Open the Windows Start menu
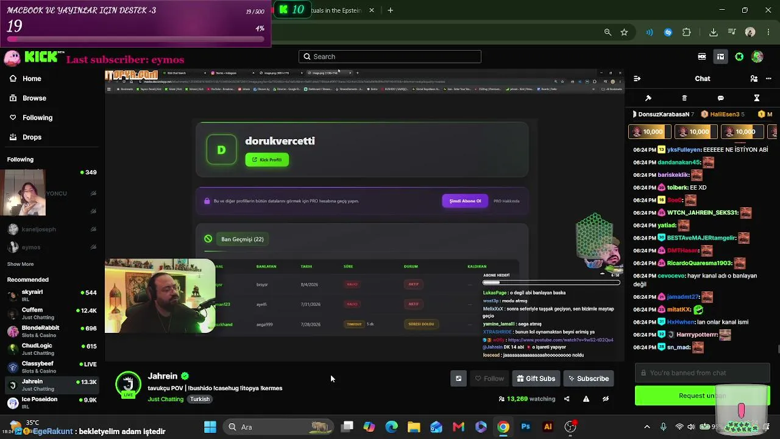Screen dimensions: 780x439 210,427
